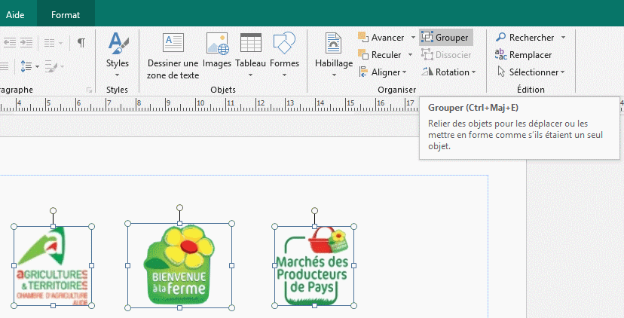Increase paragraph indent with the indent icon

click(x=27, y=42)
